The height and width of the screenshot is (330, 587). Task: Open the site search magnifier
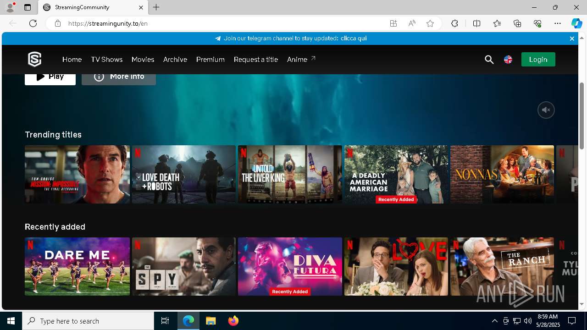click(x=489, y=60)
